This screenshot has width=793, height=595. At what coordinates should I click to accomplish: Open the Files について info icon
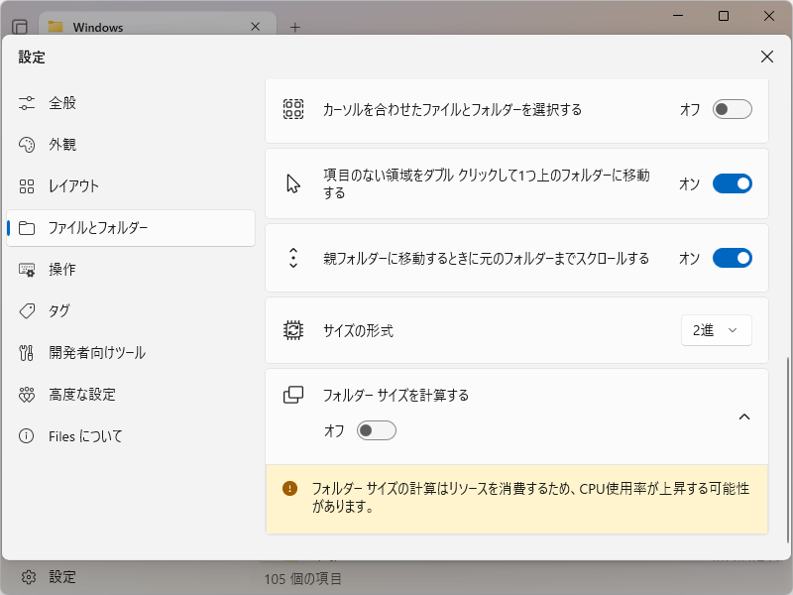28,435
